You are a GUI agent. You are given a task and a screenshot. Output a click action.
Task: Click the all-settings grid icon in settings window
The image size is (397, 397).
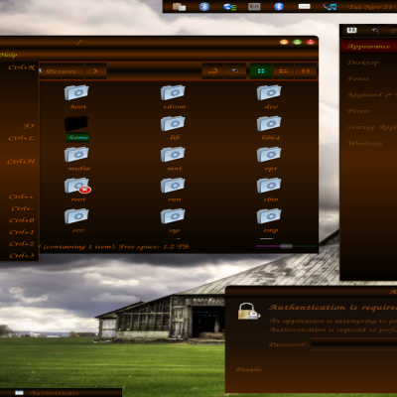point(351,31)
